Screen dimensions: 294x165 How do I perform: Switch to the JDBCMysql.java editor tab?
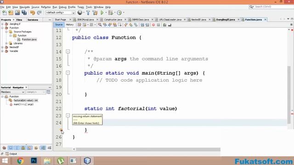85,19
